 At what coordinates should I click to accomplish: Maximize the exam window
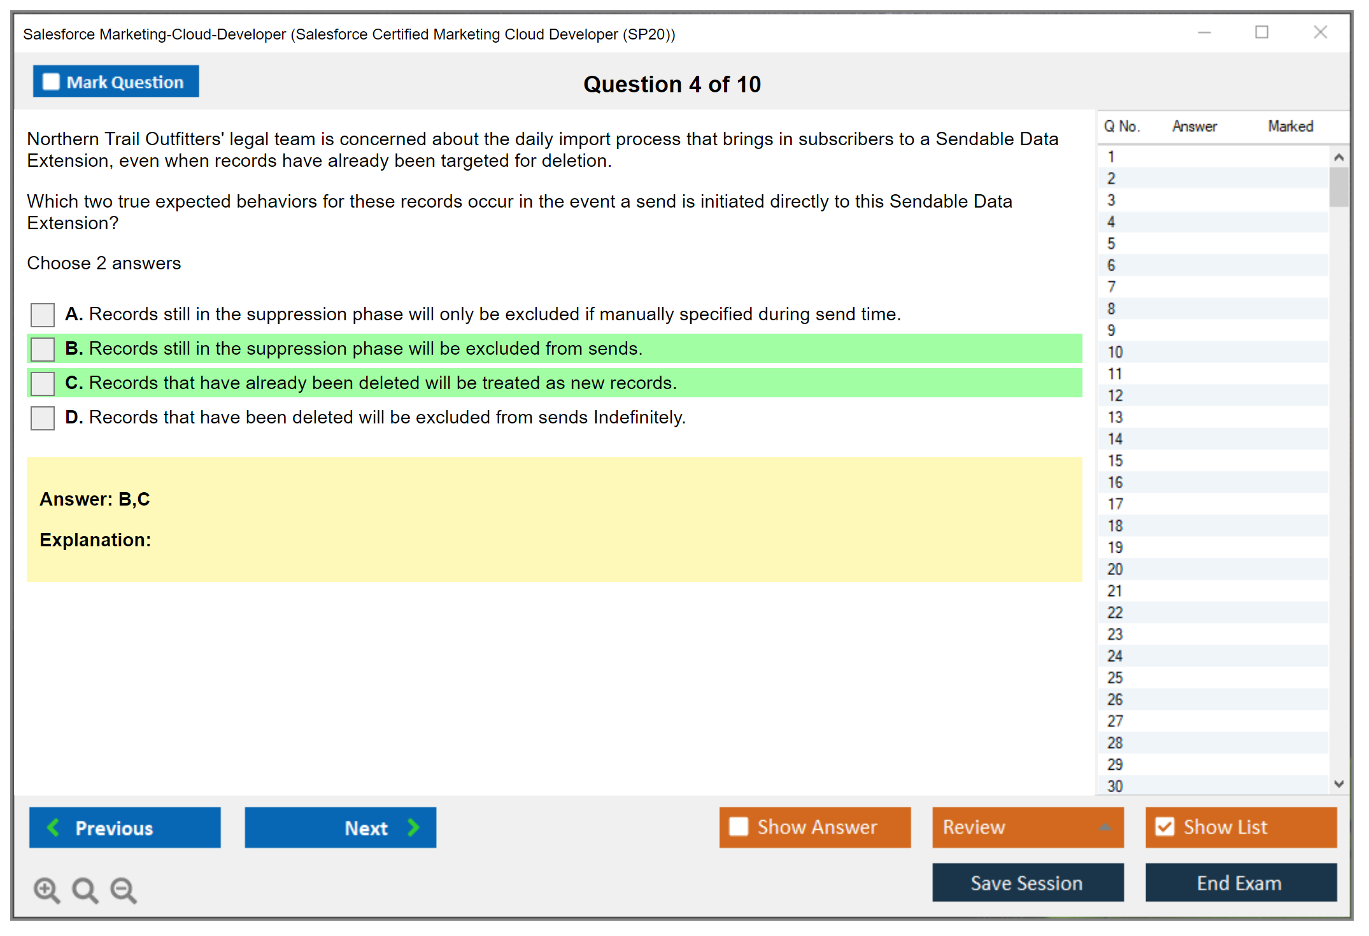[x=1261, y=32]
